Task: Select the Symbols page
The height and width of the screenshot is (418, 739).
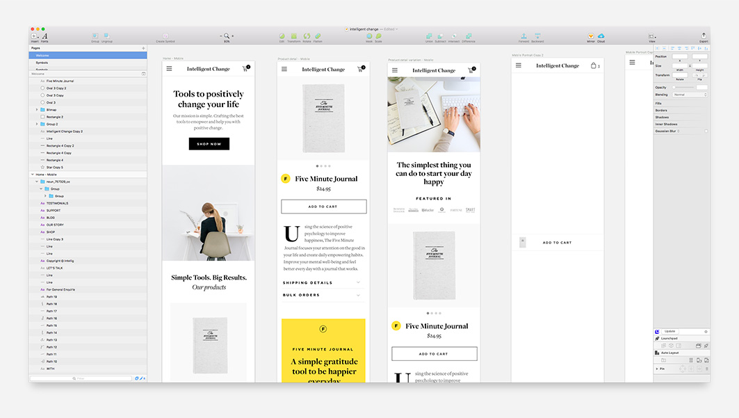Action: point(88,63)
